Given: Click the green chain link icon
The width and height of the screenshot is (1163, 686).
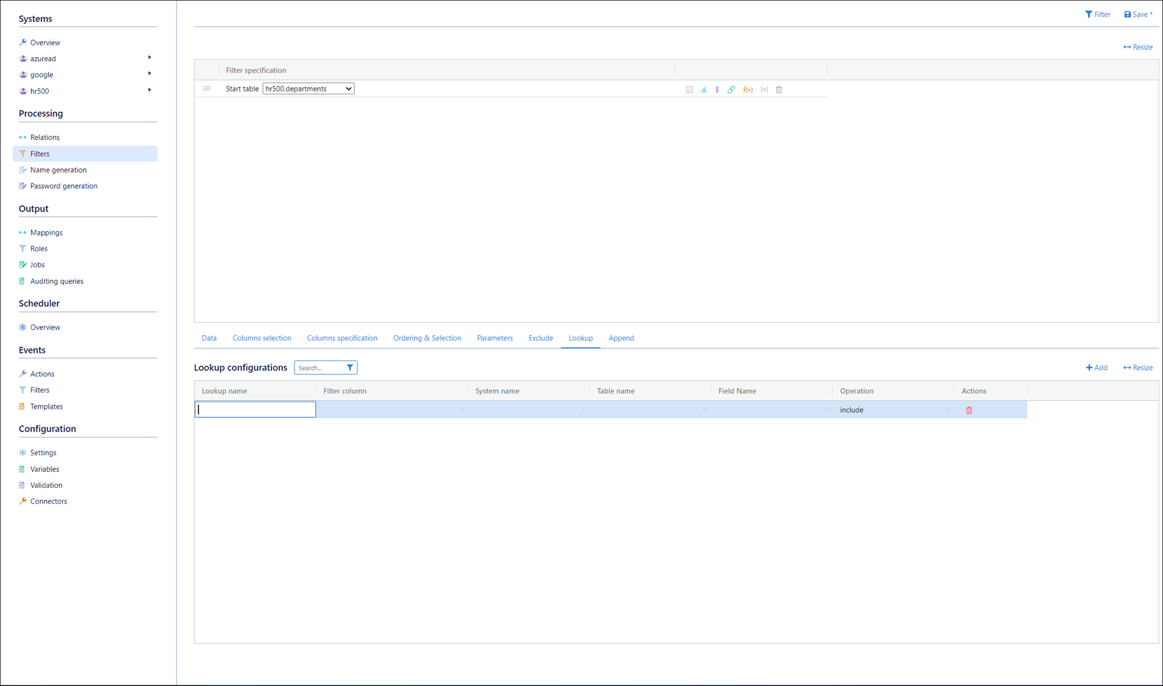Looking at the screenshot, I should coord(731,90).
